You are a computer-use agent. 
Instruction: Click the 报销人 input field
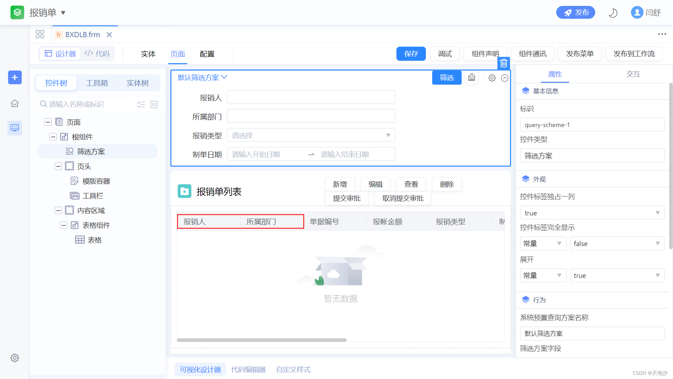311,97
